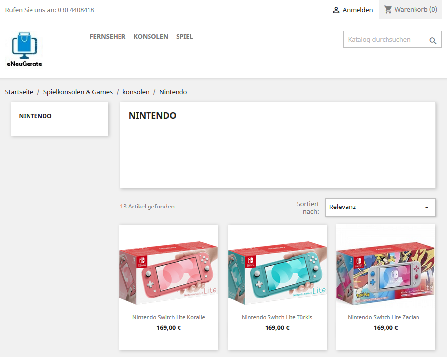Open the Nintendo Switch Lite Türkis image
447x357 pixels.
pos(277,273)
